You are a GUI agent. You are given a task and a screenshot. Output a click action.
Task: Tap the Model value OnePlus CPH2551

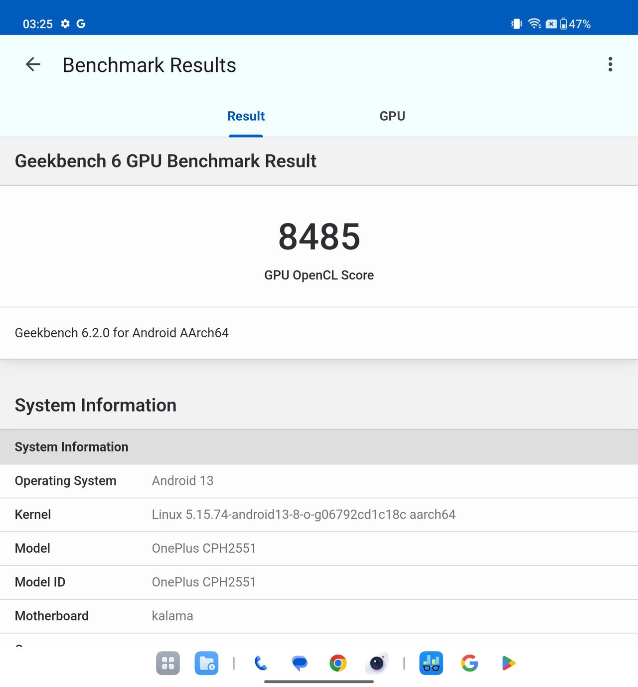click(x=204, y=548)
